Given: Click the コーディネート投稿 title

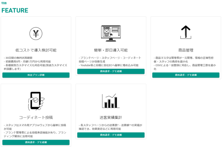Looking at the screenshot, I should (36, 118).
